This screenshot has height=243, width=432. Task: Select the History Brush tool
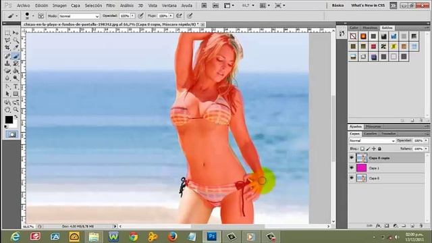pyautogui.click(x=16, y=63)
